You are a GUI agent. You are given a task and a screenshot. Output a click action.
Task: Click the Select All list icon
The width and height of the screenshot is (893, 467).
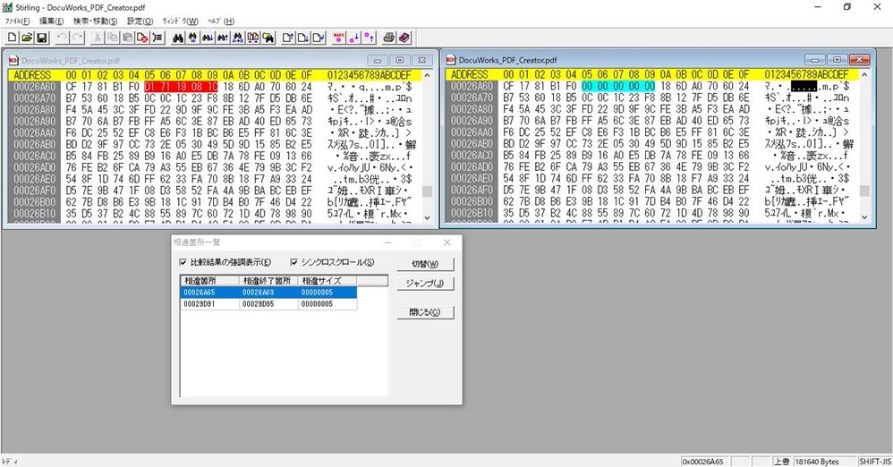click(157, 38)
